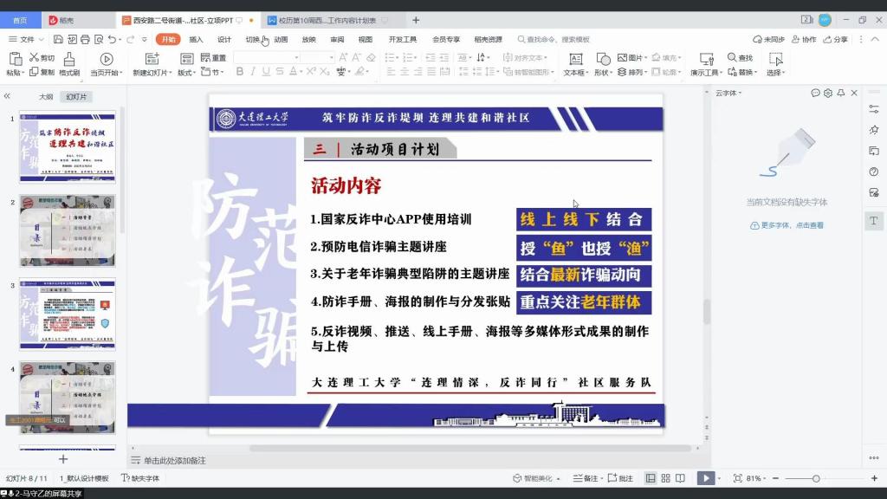Click the Undo arrow icon
887x499 pixels.
click(113, 39)
